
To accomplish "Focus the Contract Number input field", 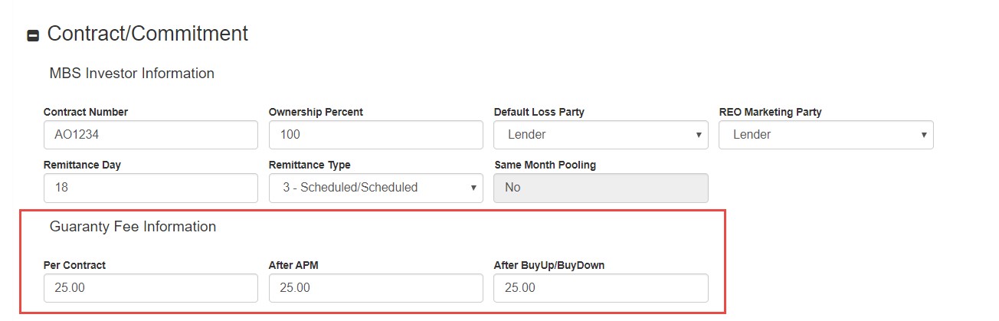I will tap(150, 135).
